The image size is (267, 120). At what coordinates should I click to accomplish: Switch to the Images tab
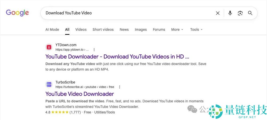[x=141, y=29]
